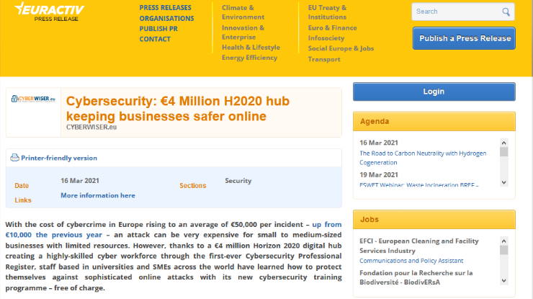Viewport: 533px width, 299px height.
Task: Click the blue Login button
Action: (x=434, y=92)
